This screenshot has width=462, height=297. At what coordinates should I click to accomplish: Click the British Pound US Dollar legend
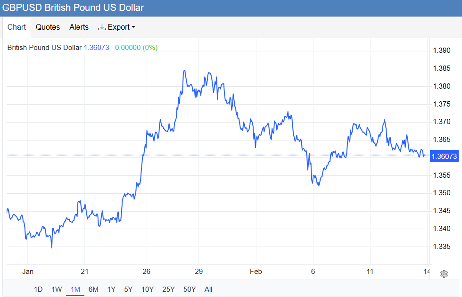click(x=44, y=48)
